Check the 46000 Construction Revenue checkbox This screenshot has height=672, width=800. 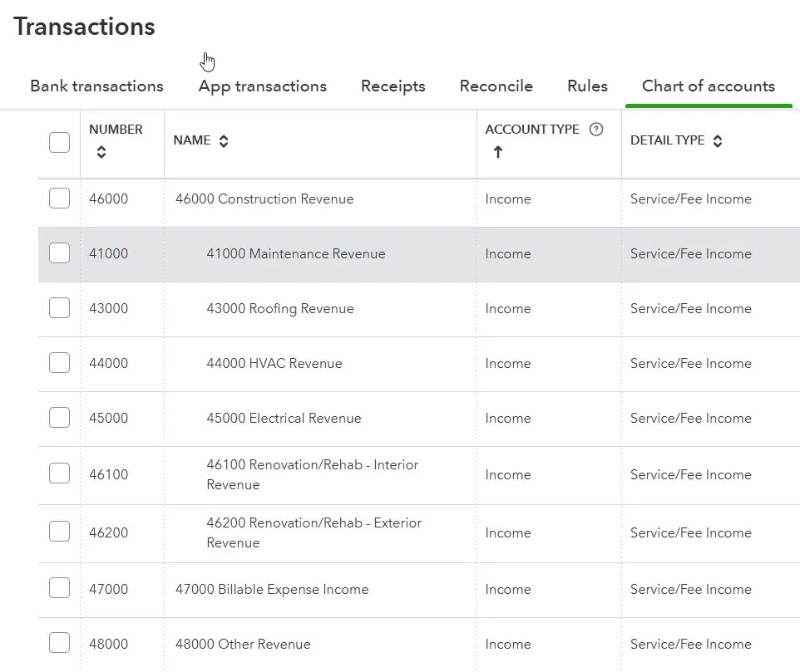point(59,199)
